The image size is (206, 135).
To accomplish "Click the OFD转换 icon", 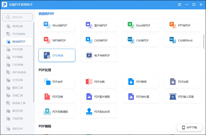I will click(47, 55).
